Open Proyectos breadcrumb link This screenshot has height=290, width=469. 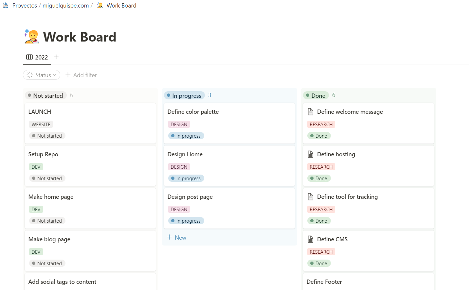[25, 6]
